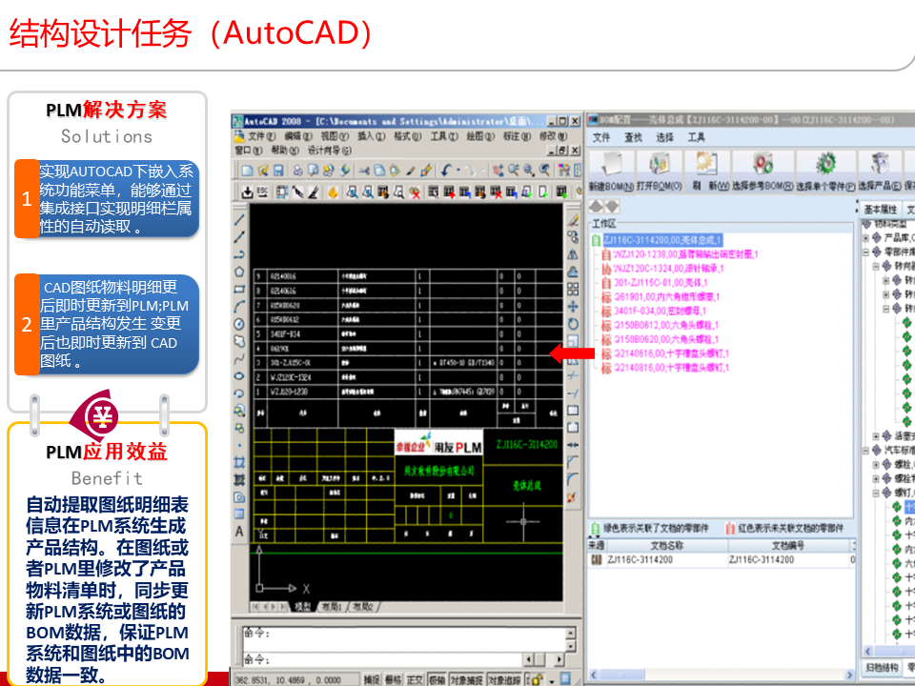Open the 选择 menu in BOM window
Screen dimensions: 915x686
664,137
